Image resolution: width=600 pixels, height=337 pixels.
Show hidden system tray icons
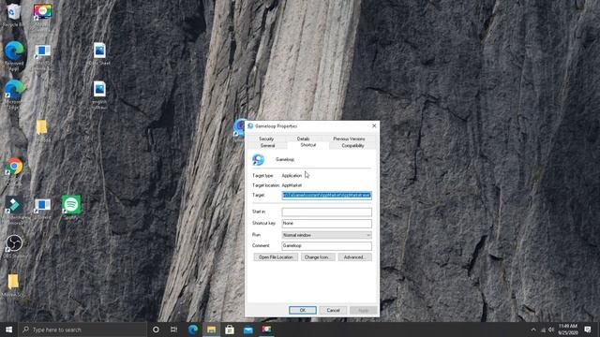click(533, 330)
